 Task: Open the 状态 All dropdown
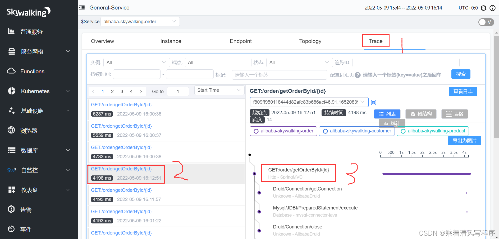[299, 63]
